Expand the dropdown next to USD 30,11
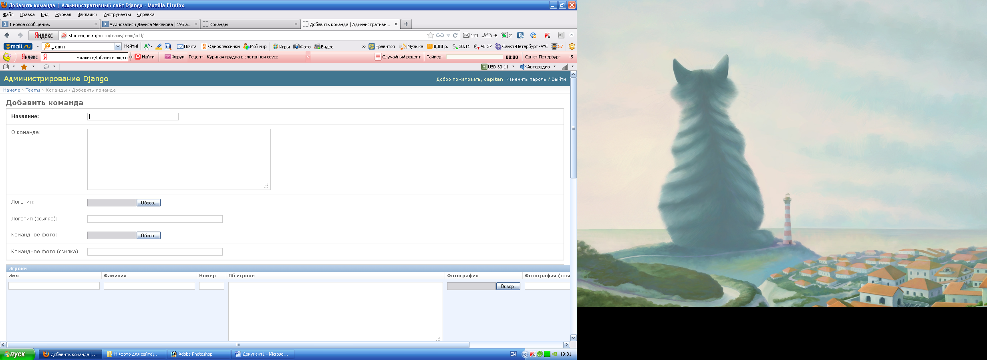This screenshot has width=987, height=360. [x=513, y=67]
